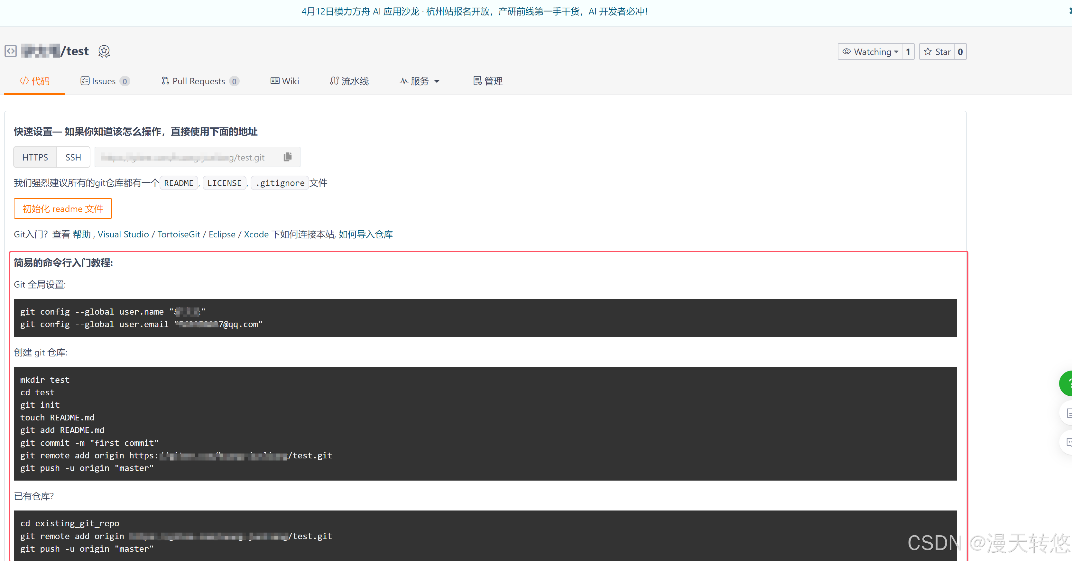The width and height of the screenshot is (1072, 561).
Task: Open the 管理 management tab
Action: point(488,81)
